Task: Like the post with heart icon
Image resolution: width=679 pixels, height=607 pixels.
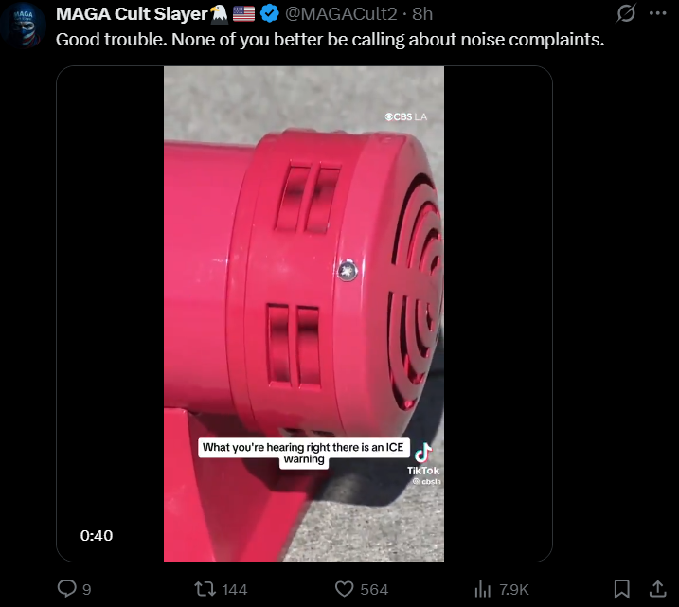Action: (345, 589)
